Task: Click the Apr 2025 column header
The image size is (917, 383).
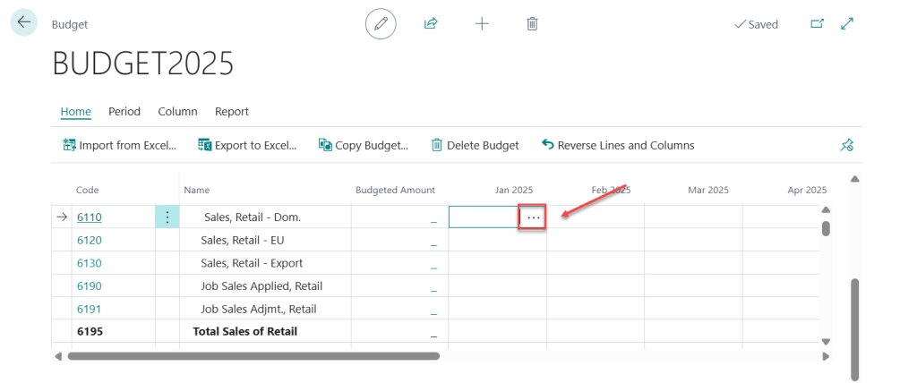Action: point(807,190)
